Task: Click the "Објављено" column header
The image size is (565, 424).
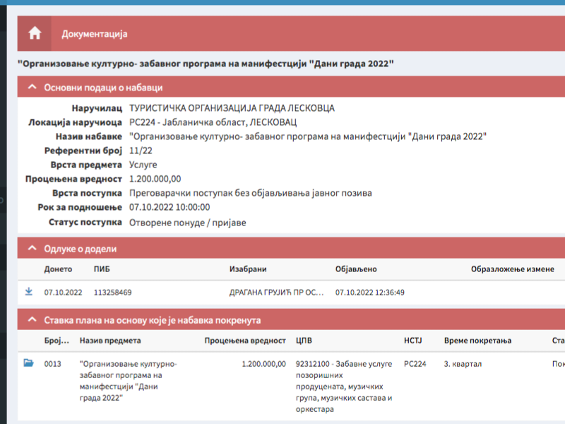Action: [356, 269]
